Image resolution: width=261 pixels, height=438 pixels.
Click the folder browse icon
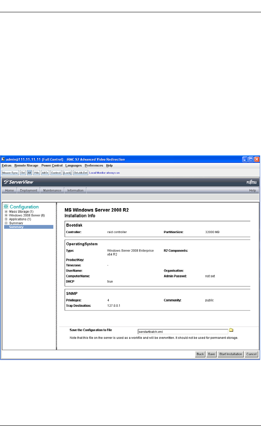pos(231,330)
